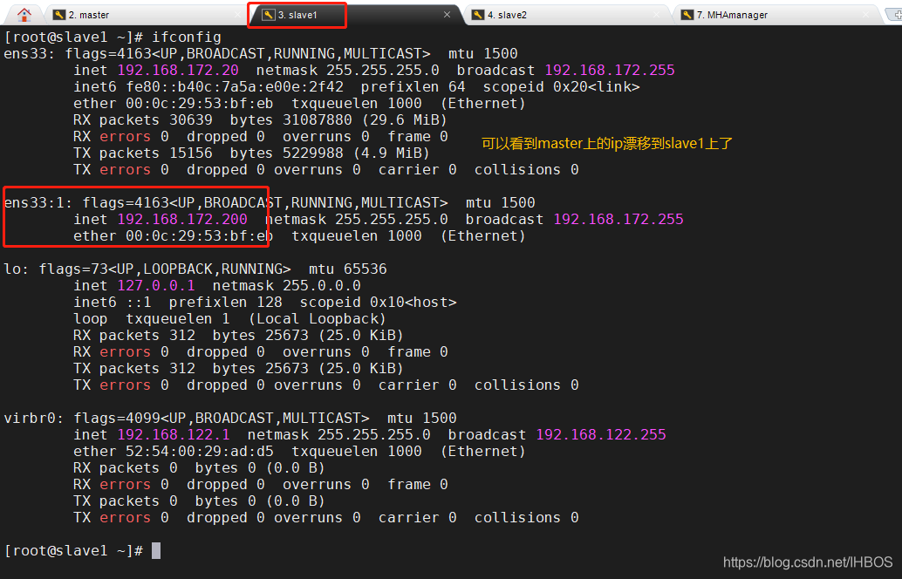The image size is (902, 579).
Task: Click RX packets count 30639
Action: pos(191,120)
